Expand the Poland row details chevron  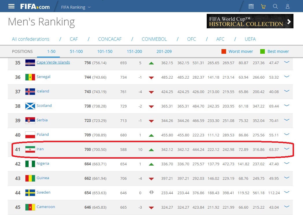(287, 134)
